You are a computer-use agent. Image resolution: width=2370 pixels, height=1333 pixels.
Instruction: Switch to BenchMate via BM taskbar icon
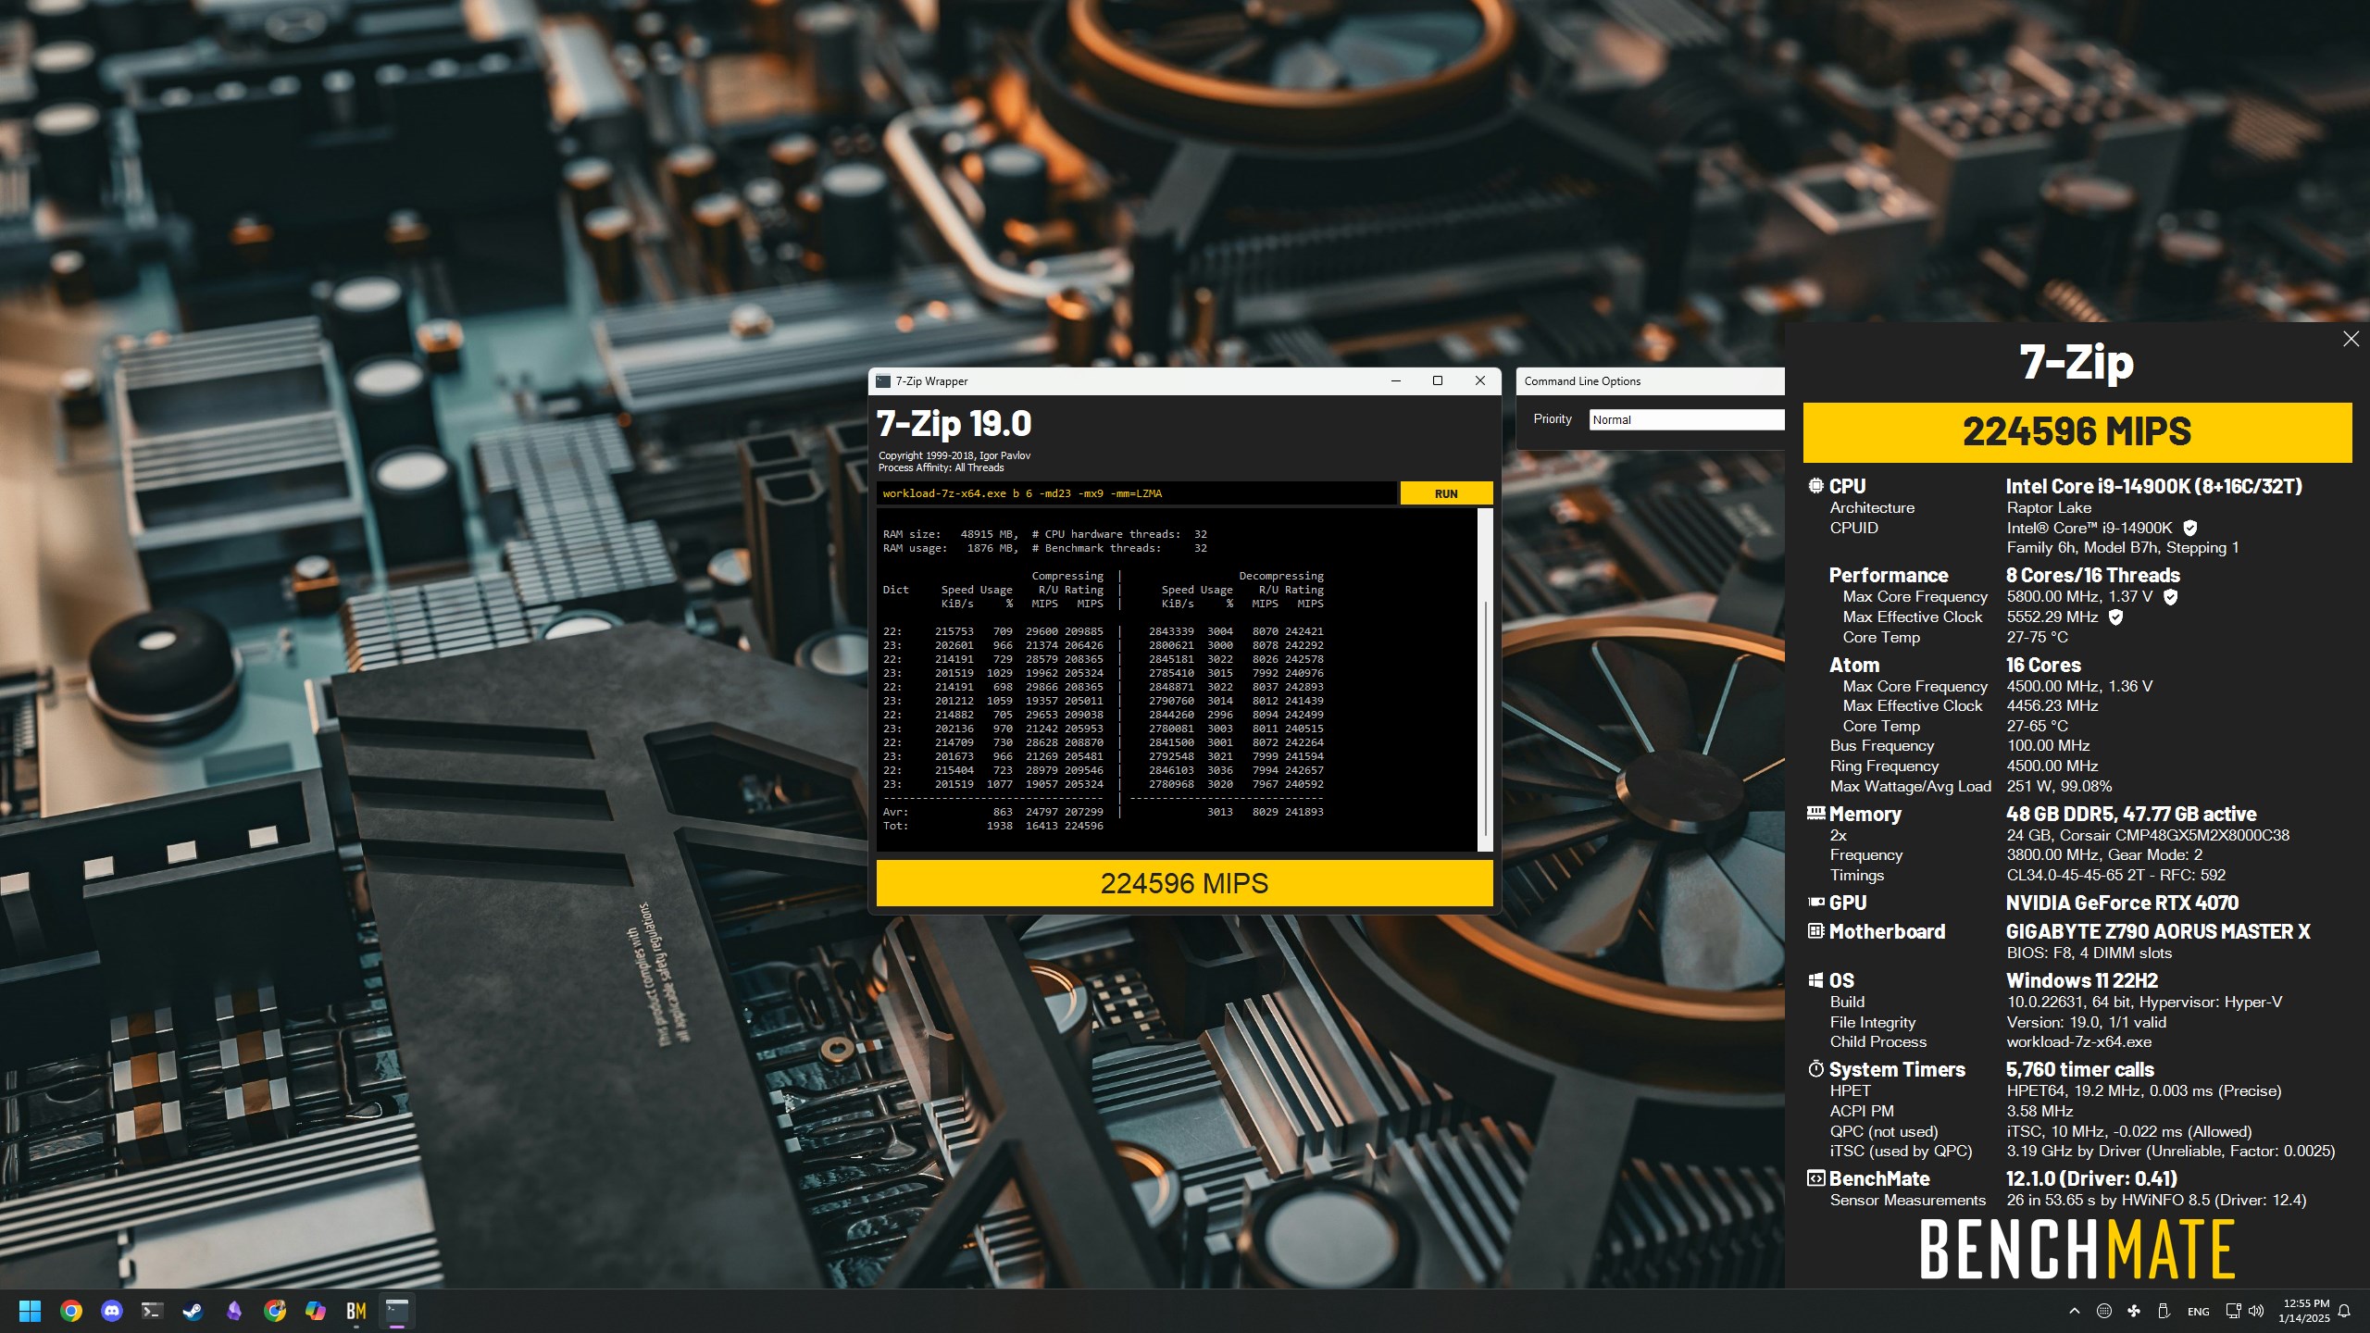(x=356, y=1311)
